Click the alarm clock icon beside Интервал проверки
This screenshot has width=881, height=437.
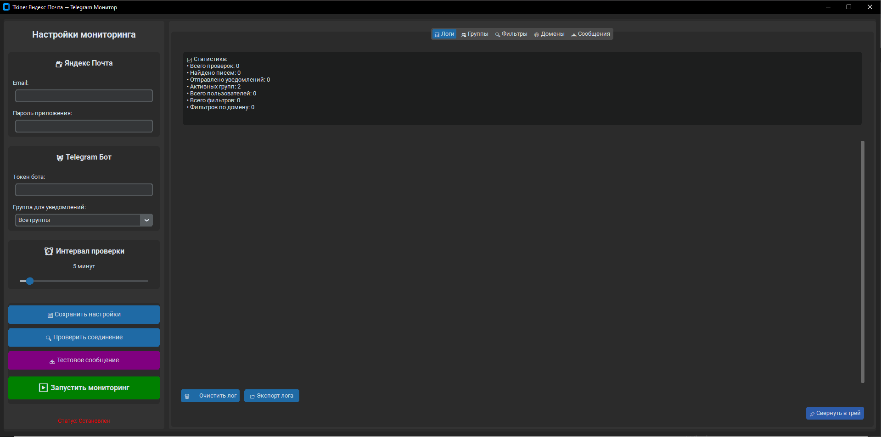(49, 251)
